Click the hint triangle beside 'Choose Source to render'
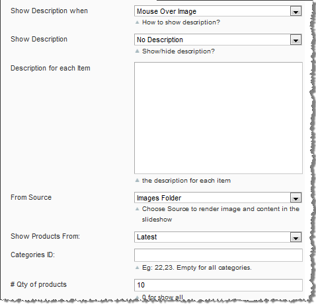This screenshot has width=316, height=304. [138, 209]
